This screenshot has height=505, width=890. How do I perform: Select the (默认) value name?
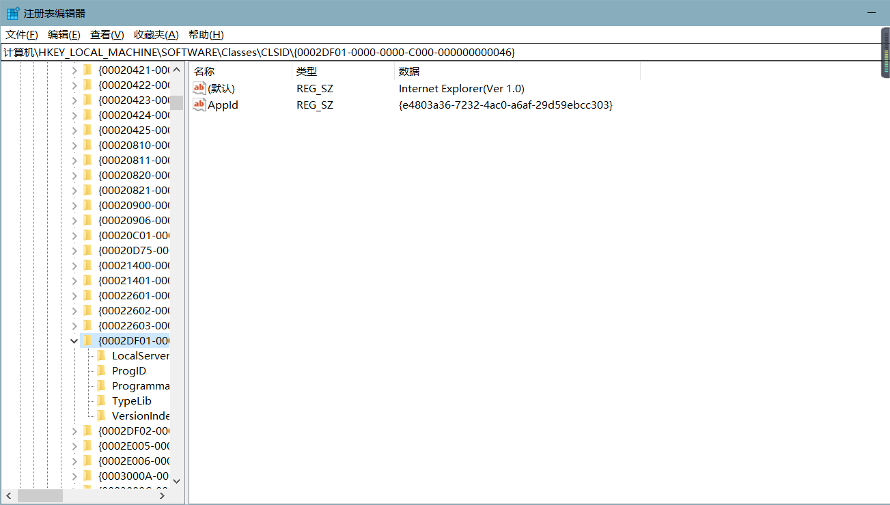[221, 89]
